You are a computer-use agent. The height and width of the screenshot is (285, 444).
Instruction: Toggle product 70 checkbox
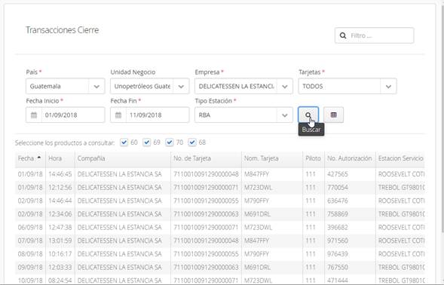click(170, 142)
